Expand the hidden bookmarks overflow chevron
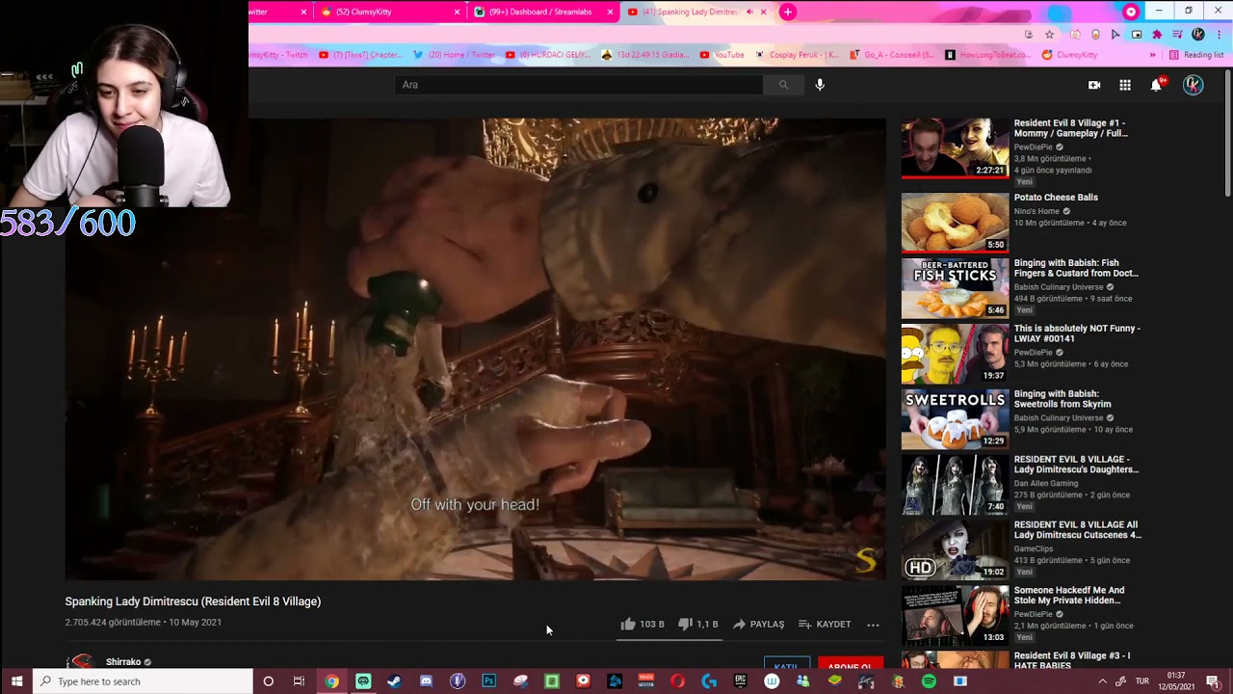The image size is (1233, 694). pyautogui.click(x=1153, y=55)
